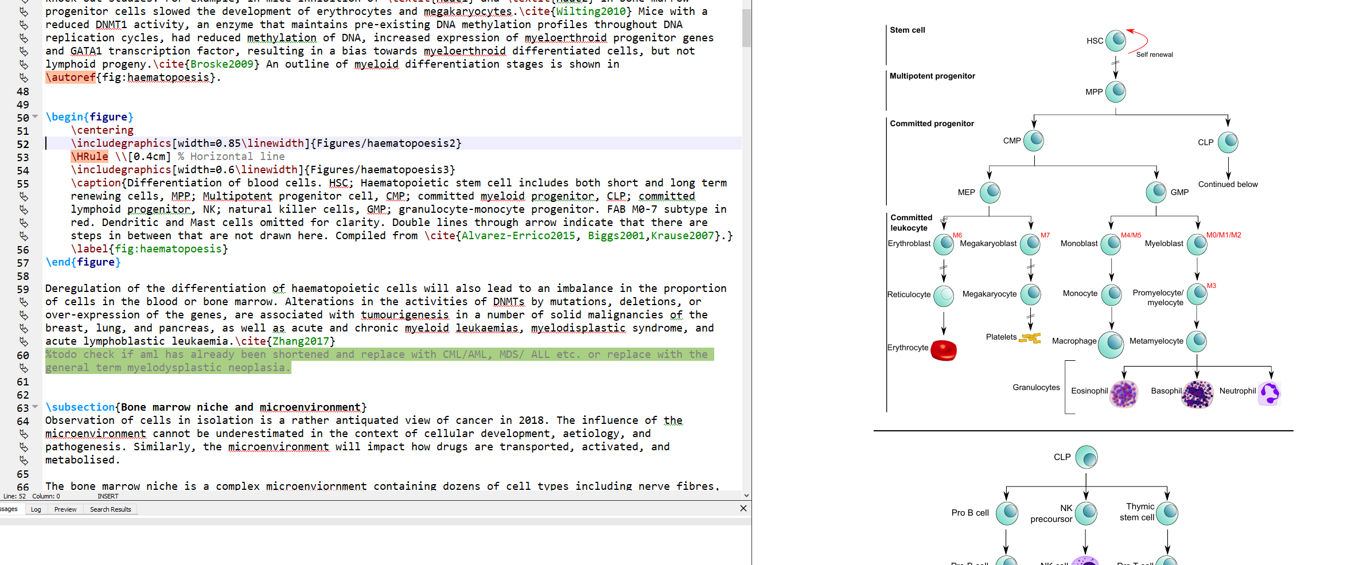This screenshot has width=1367, height=565.
Task: Click the line-wrap icon beside the Deregulation paragraph
Action: click(x=23, y=301)
